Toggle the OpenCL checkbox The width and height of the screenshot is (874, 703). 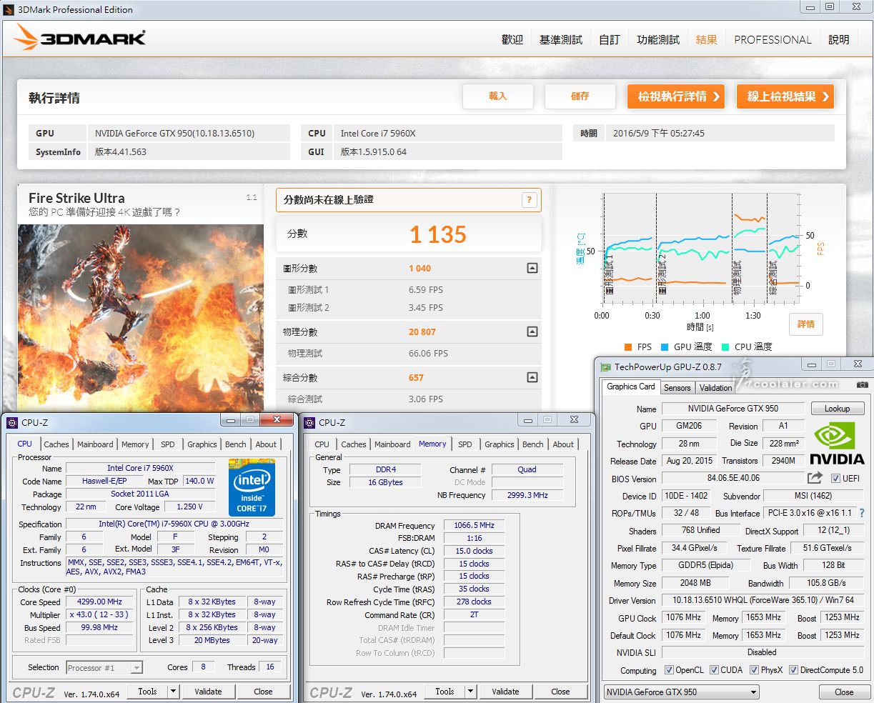(x=669, y=670)
